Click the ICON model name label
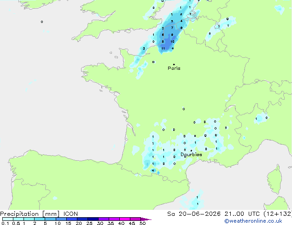 point(70,214)
